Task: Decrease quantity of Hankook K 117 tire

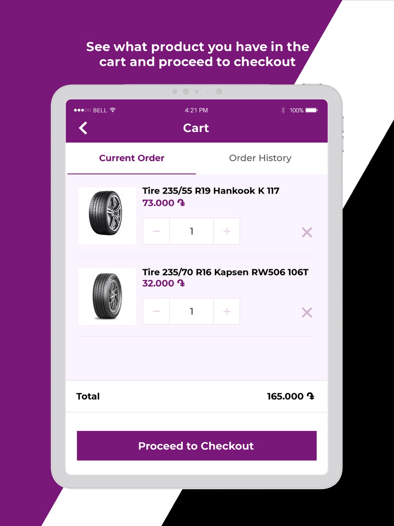Action: click(x=156, y=231)
